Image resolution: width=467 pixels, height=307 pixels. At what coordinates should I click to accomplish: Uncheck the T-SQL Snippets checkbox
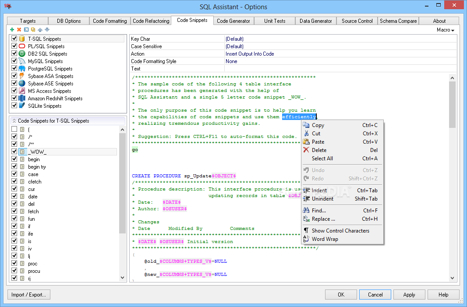tap(14, 39)
